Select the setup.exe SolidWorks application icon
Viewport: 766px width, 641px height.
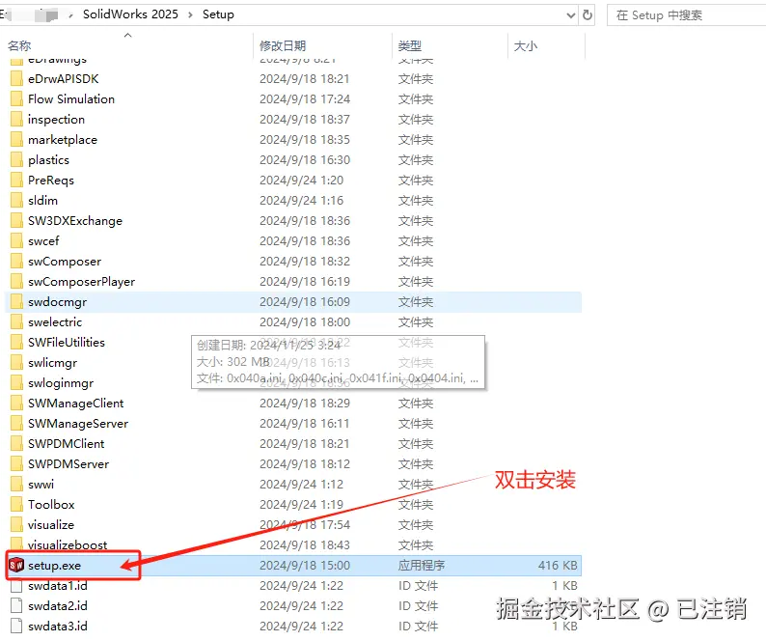(x=16, y=565)
